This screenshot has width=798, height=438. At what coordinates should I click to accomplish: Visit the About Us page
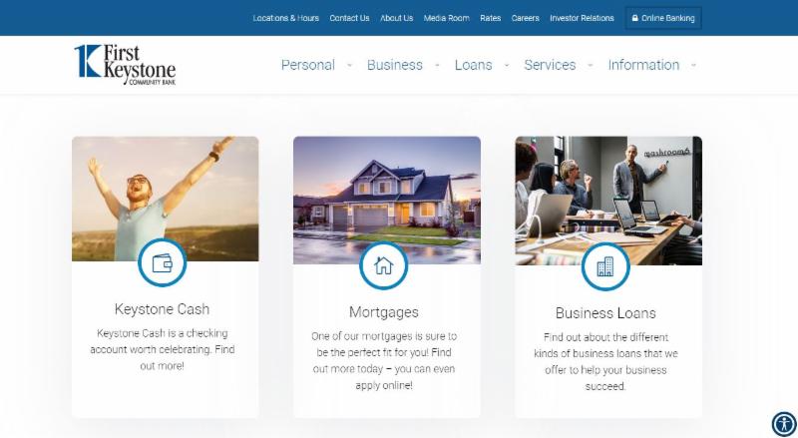click(396, 18)
